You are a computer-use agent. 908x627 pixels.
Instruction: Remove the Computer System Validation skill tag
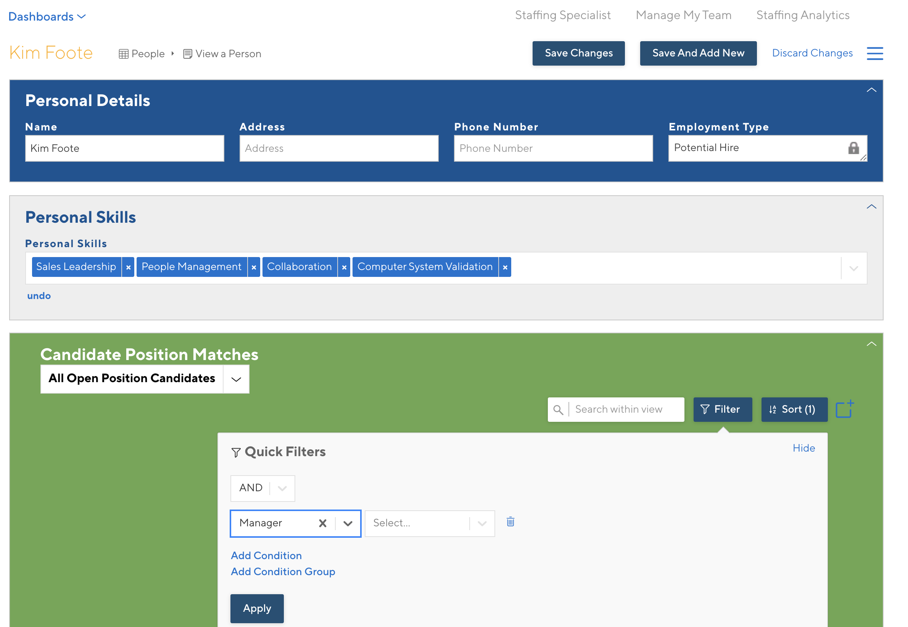(505, 267)
